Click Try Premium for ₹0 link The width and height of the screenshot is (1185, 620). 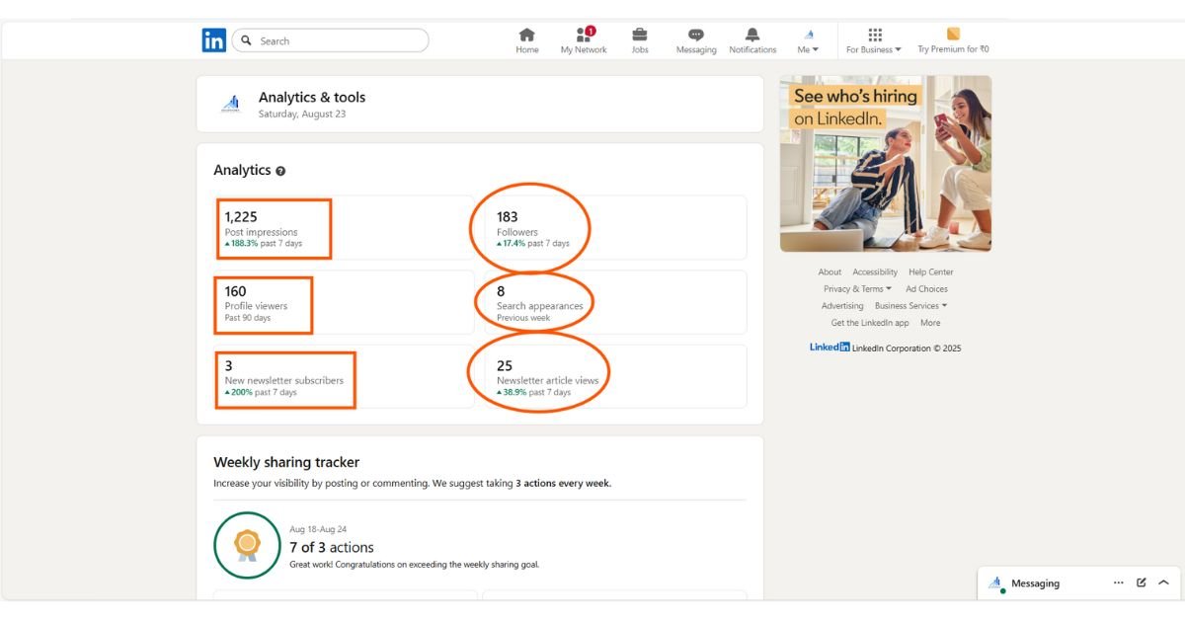coord(953,49)
